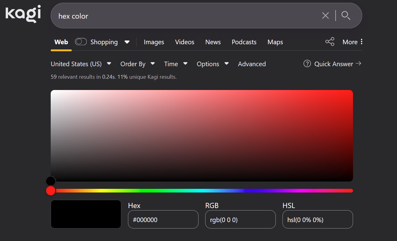Toggle the Shopping switch
Image resolution: width=397 pixels, height=241 pixels.
click(81, 42)
